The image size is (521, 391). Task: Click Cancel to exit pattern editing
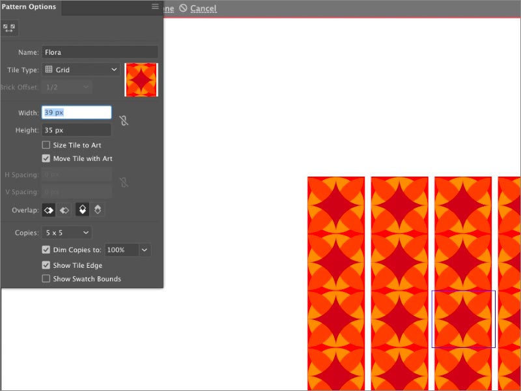tap(203, 8)
